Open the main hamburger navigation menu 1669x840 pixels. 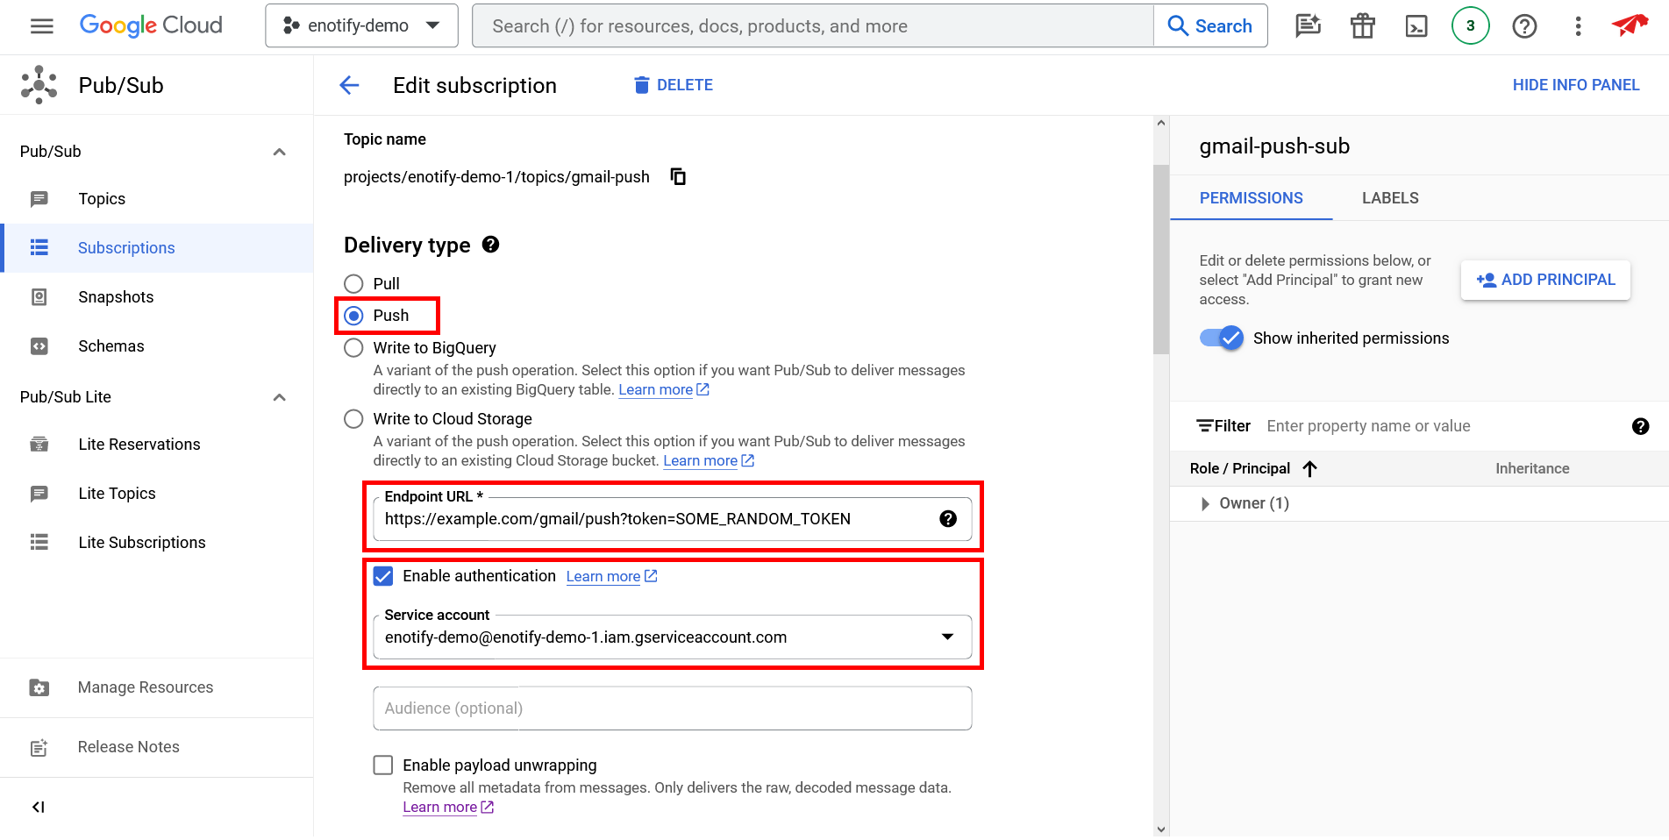[x=41, y=26]
